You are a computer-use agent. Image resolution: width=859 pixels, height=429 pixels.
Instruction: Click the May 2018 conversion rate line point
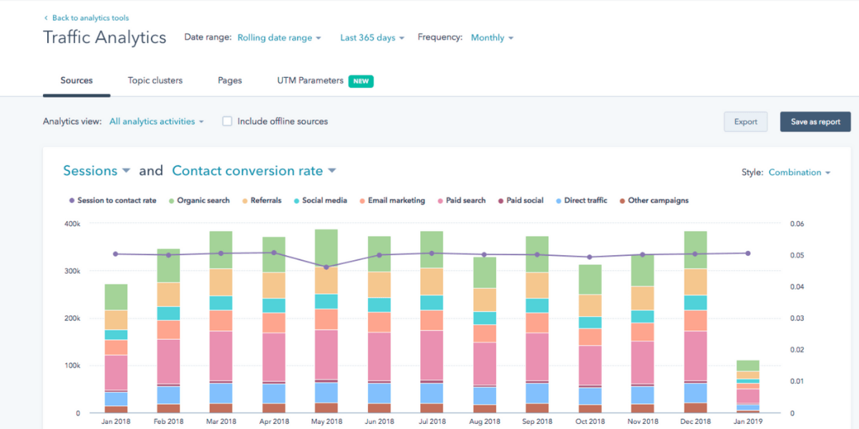326,267
